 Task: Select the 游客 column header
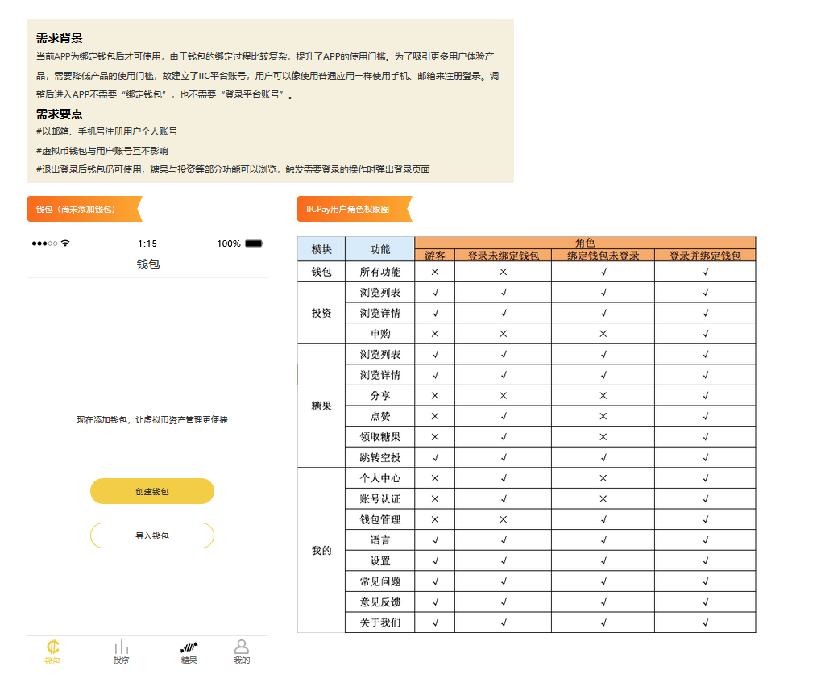[x=435, y=255]
